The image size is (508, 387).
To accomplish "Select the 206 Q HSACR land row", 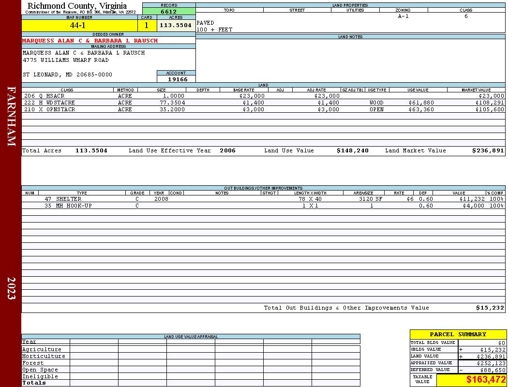I will pos(263,96).
